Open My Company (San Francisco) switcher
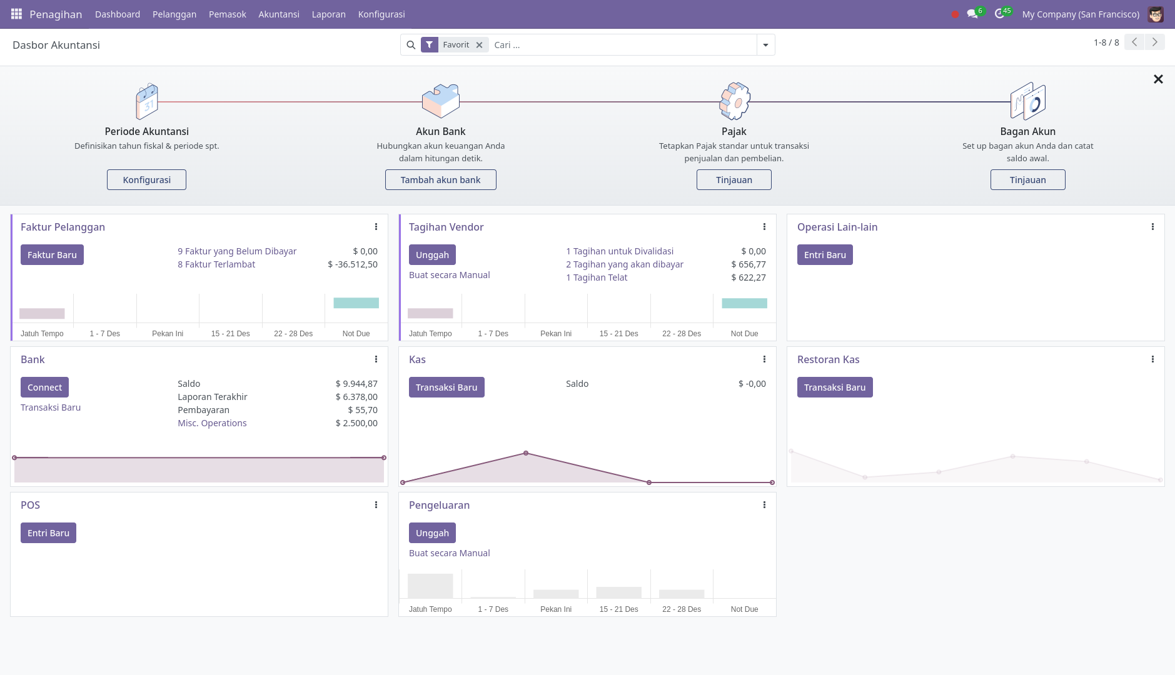This screenshot has height=675, width=1175. tap(1080, 14)
